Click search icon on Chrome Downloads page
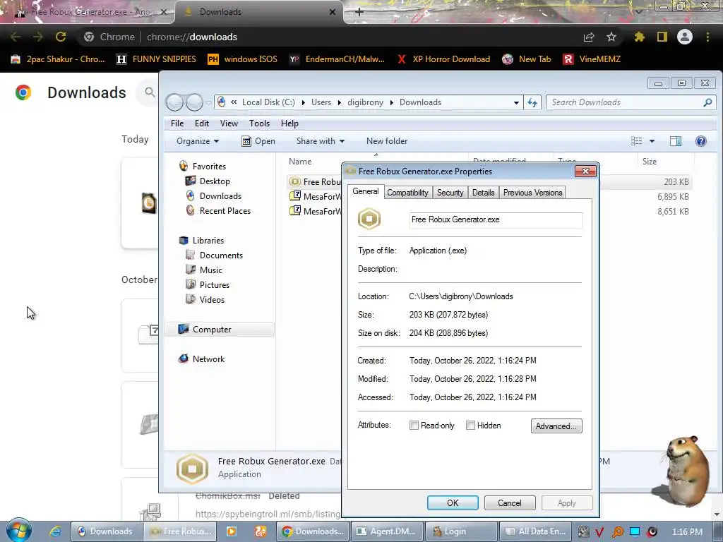This screenshot has height=542, width=723. tap(150, 92)
